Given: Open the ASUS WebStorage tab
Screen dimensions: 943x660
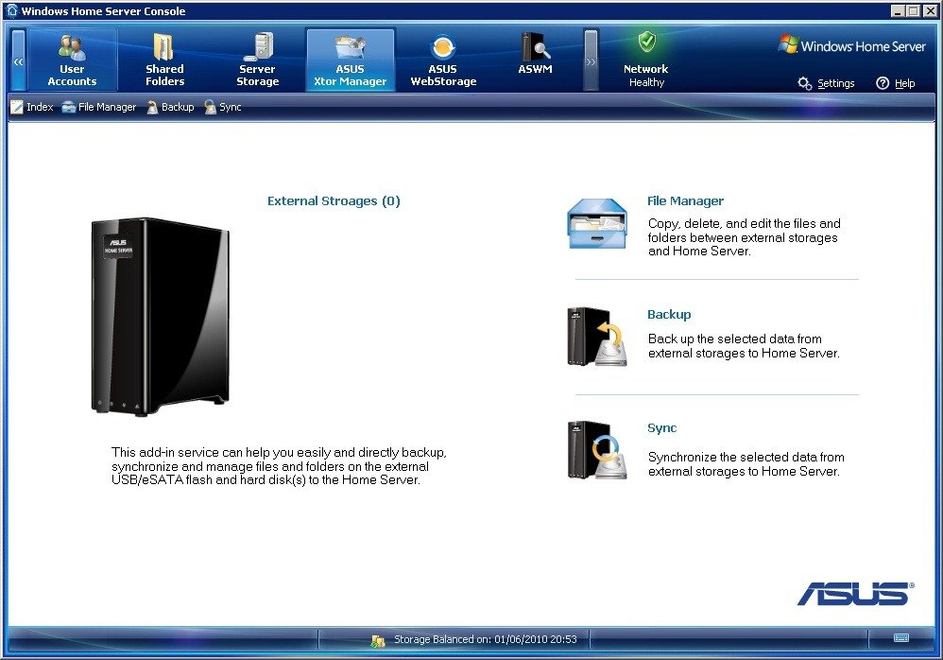Looking at the screenshot, I should coord(443,61).
